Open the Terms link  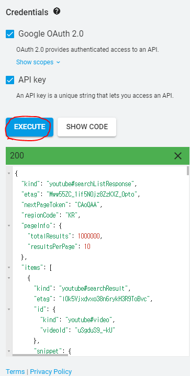[15, 371]
